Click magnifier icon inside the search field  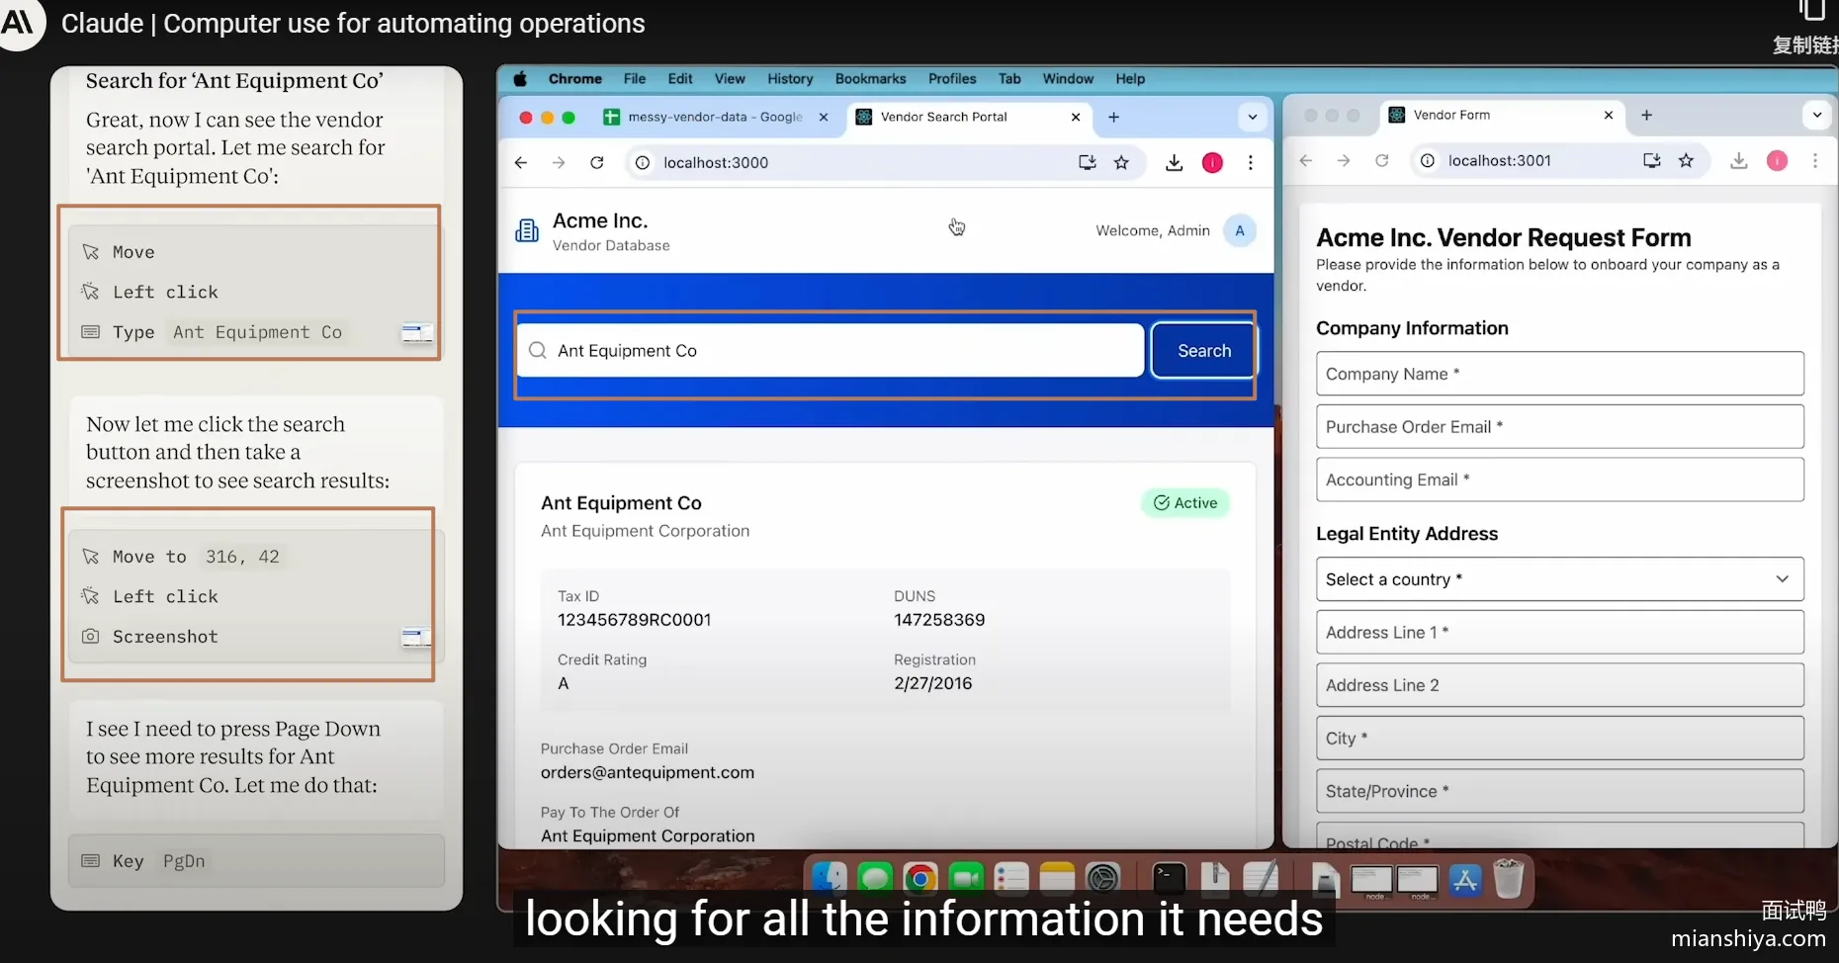[x=538, y=351]
